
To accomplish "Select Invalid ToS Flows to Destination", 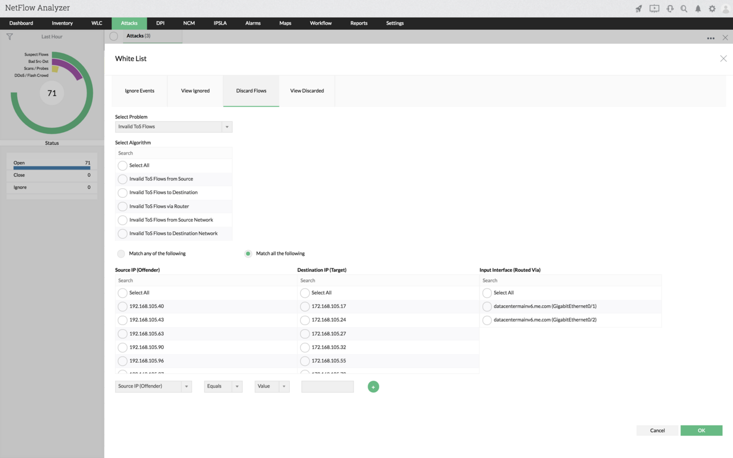I will coord(123,193).
